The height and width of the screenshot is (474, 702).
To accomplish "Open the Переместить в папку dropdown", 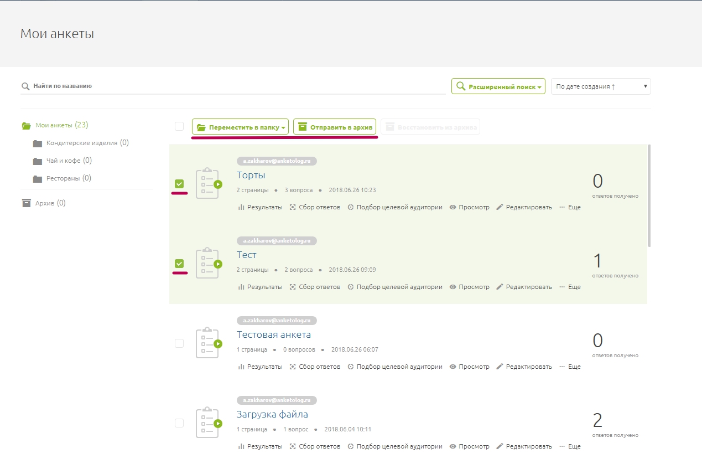I will (x=240, y=127).
